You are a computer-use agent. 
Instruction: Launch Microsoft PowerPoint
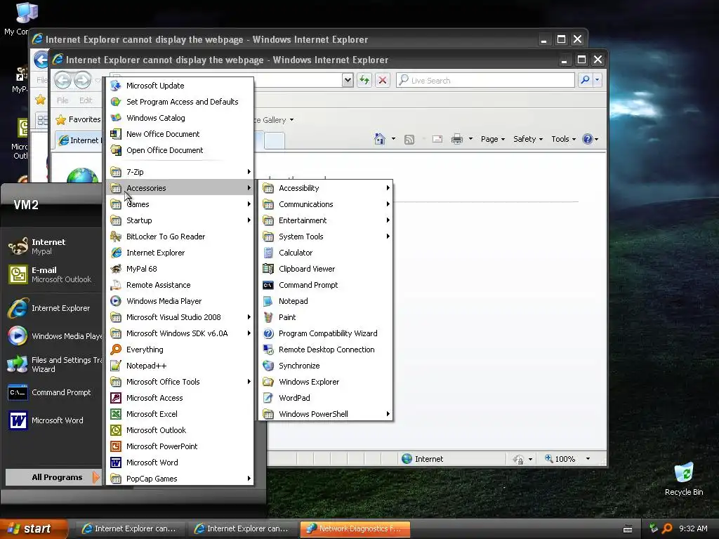(180, 446)
